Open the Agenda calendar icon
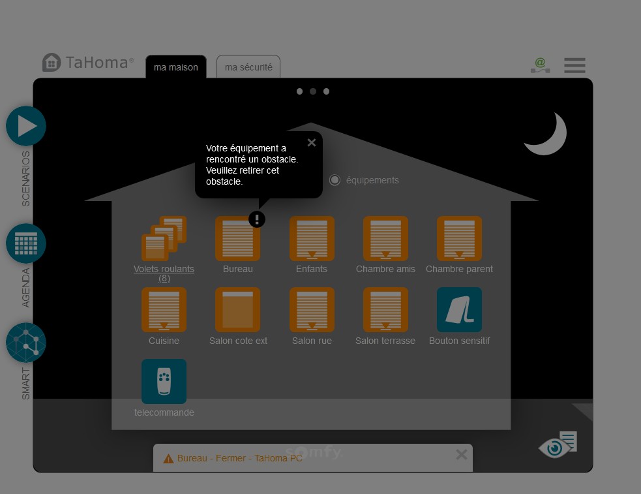The height and width of the screenshot is (494, 641). click(x=26, y=243)
